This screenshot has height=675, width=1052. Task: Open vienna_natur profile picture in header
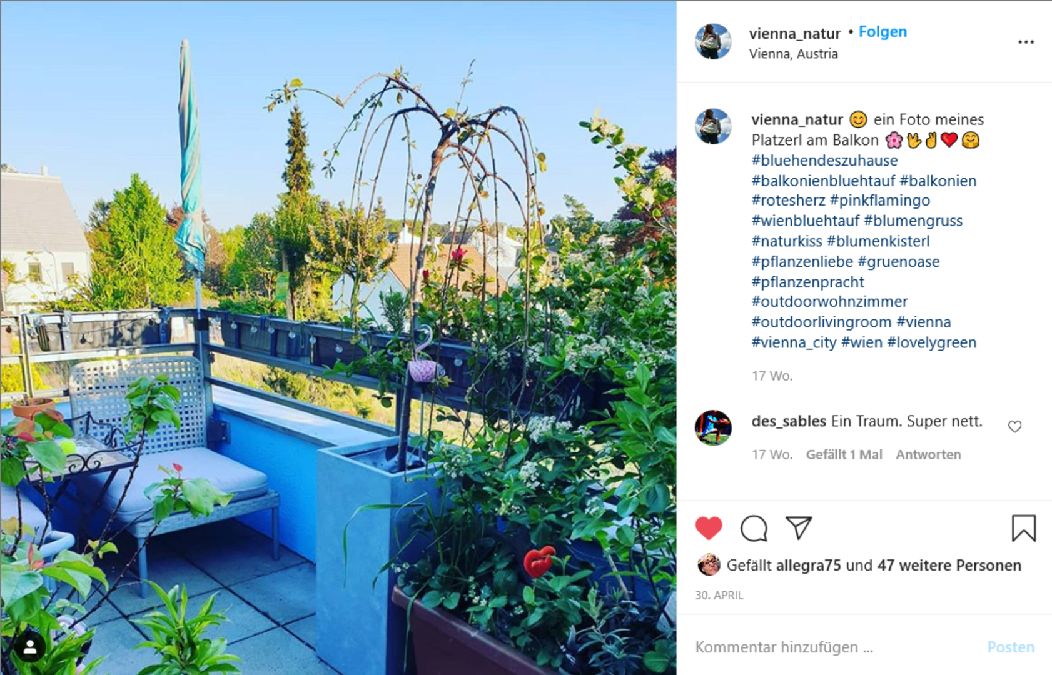(x=713, y=41)
